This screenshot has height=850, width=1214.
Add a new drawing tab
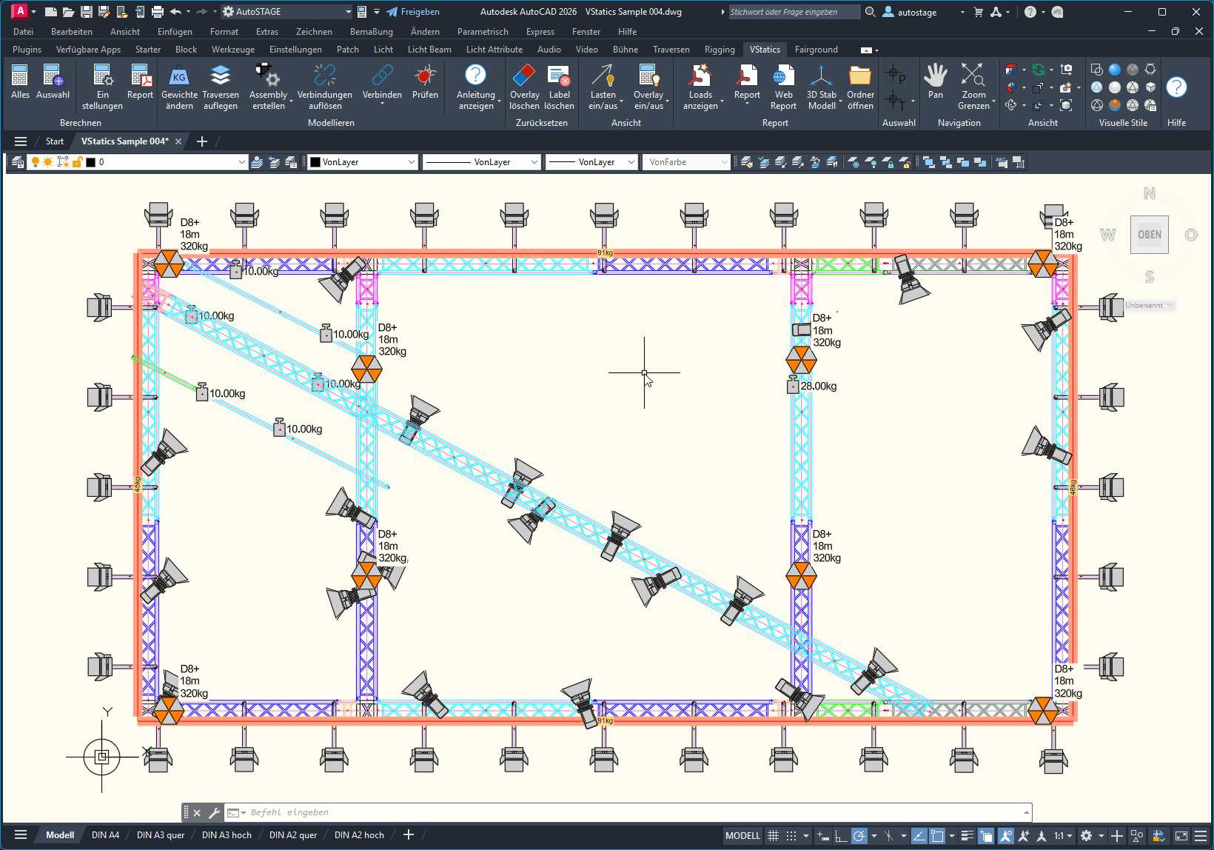[202, 141]
